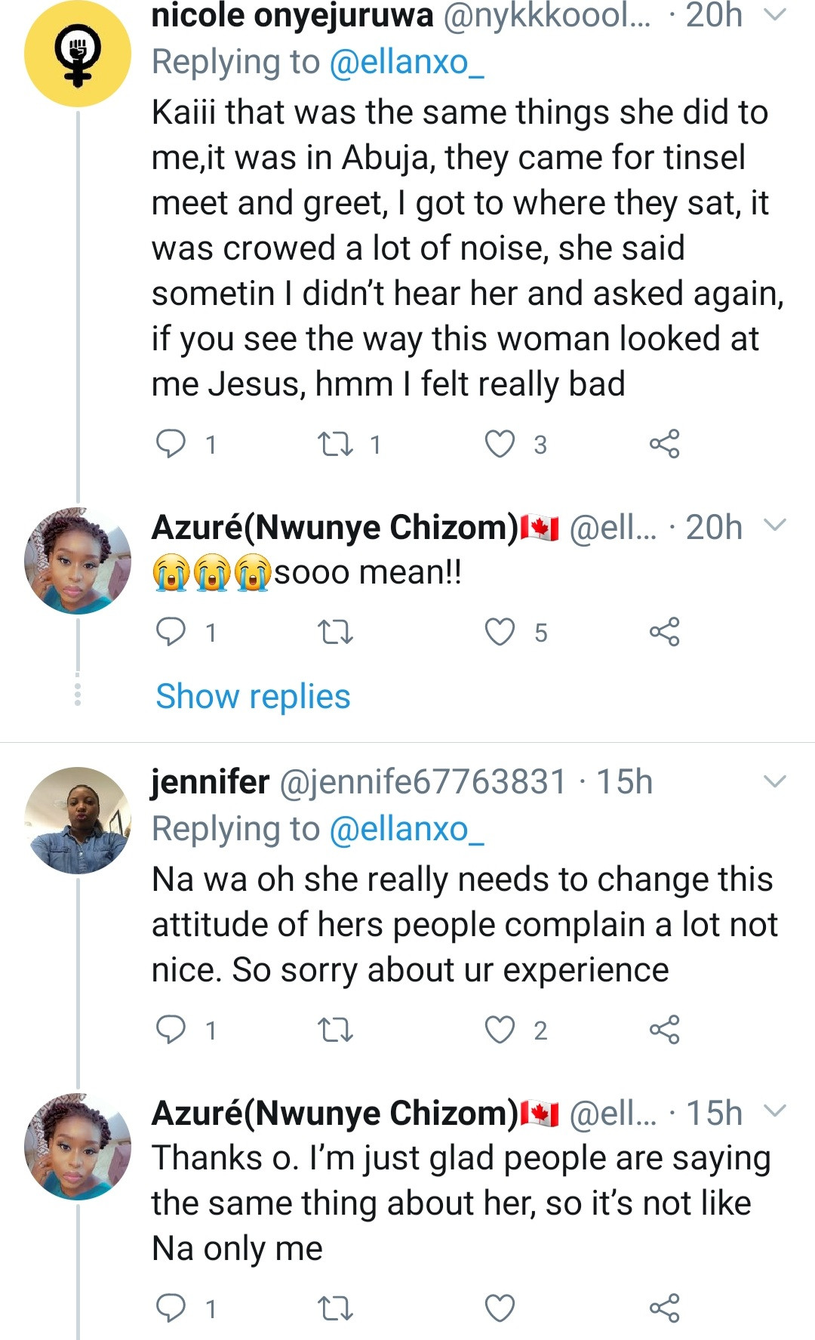This screenshot has width=815, height=1340.
Task: Like the 'sooo mean!!' tweet
Action: tap(500, 632)
